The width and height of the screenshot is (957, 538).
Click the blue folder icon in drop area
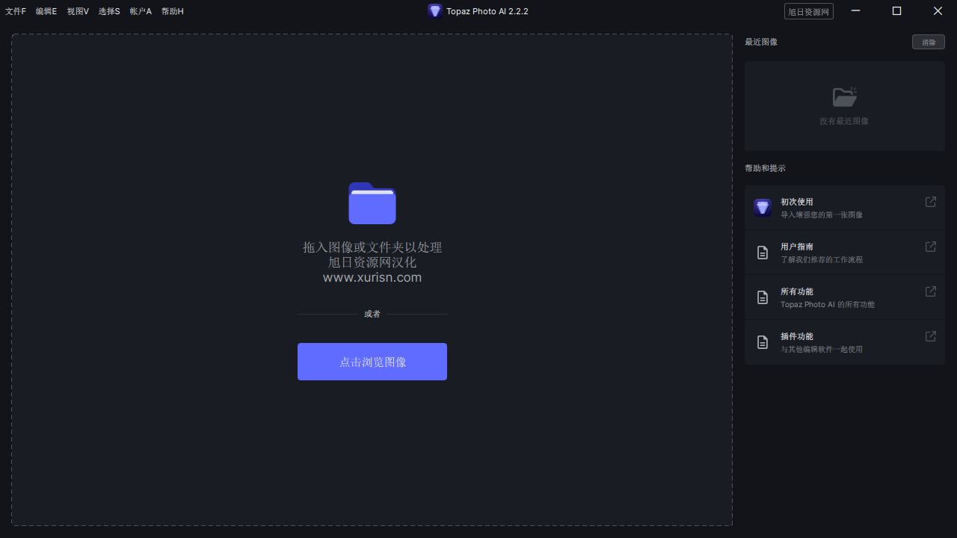coord(372,203)
